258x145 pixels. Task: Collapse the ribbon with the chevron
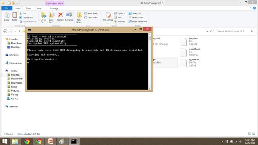click(x=250, y=8)
